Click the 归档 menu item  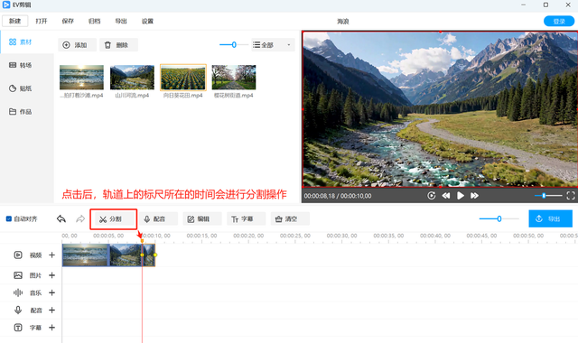click(94, 21)
